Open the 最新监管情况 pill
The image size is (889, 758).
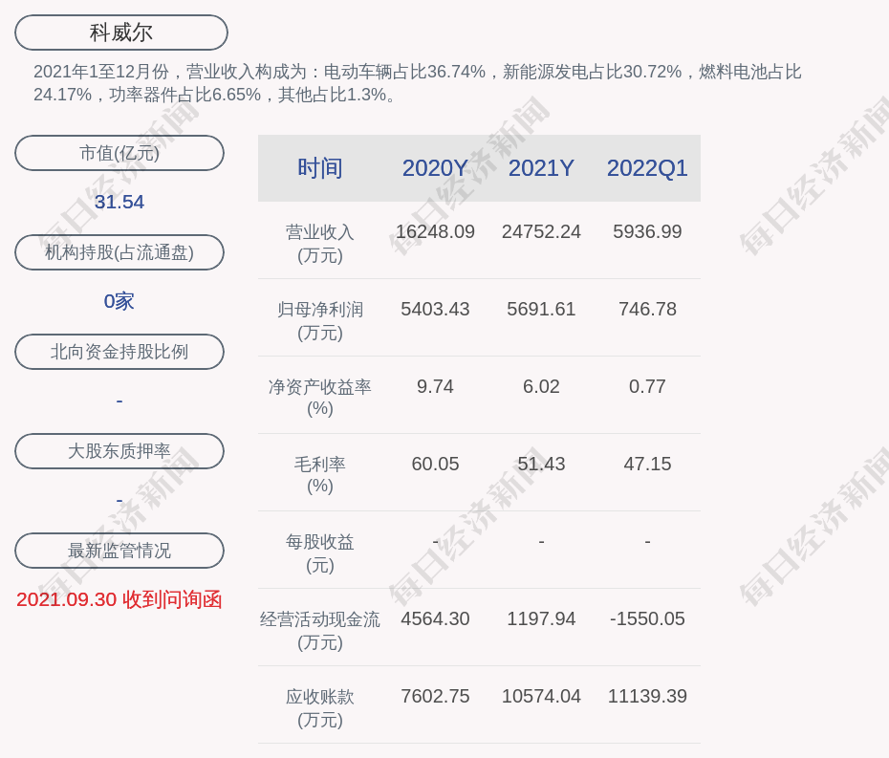point(119,551)
